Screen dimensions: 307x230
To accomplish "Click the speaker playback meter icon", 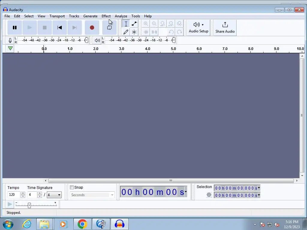I will [x=97, y=40].
